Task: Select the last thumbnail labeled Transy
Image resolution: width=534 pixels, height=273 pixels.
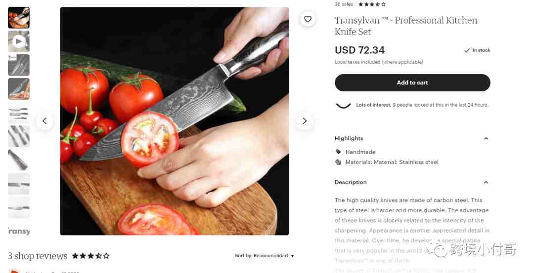Action: (x=19, y=231)
